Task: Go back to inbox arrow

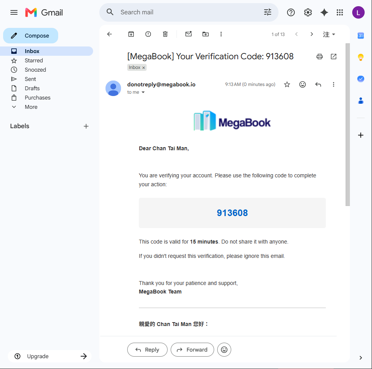Action: 109,34
